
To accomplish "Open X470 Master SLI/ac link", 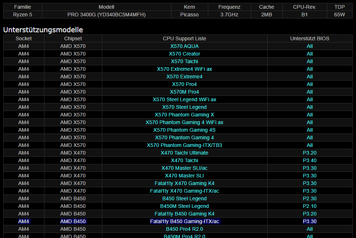I will pos(184,168).
